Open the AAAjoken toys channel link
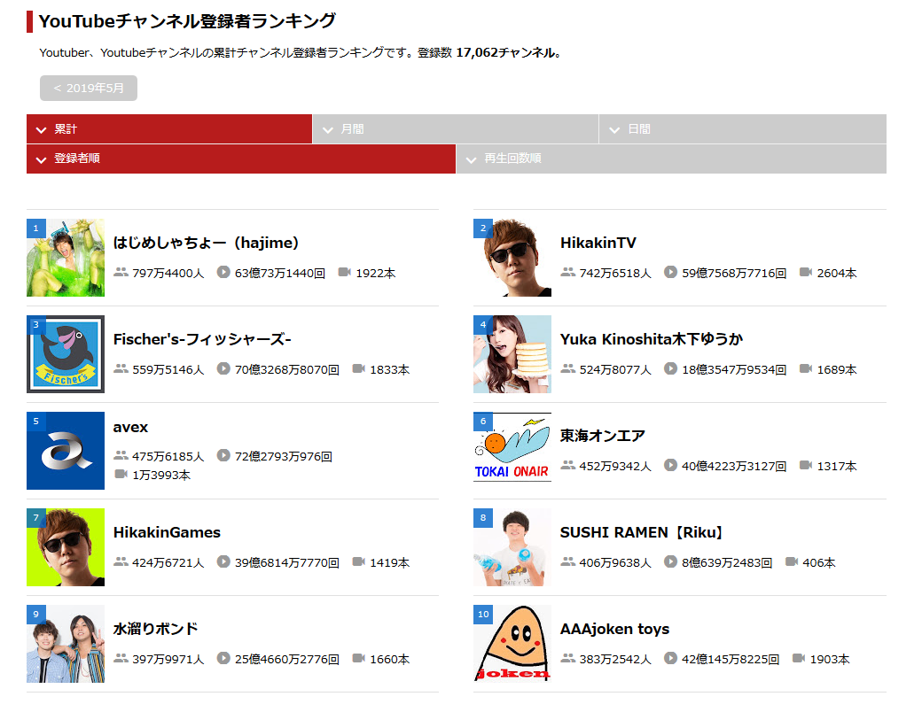 (x=615, y=629)
